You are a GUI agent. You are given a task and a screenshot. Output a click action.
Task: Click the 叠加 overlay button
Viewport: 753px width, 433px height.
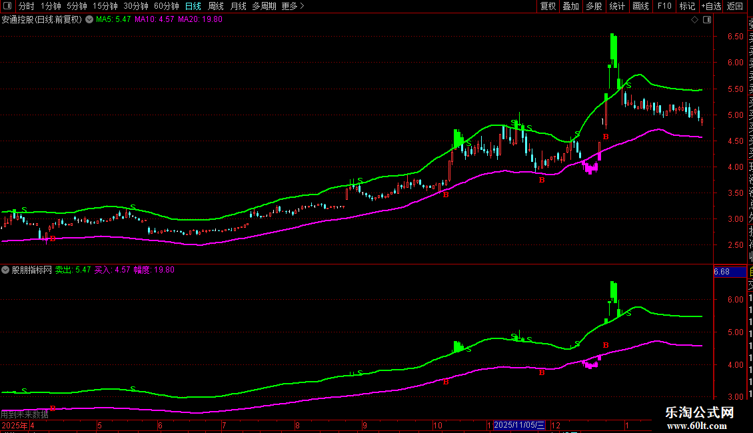[571, 6]
